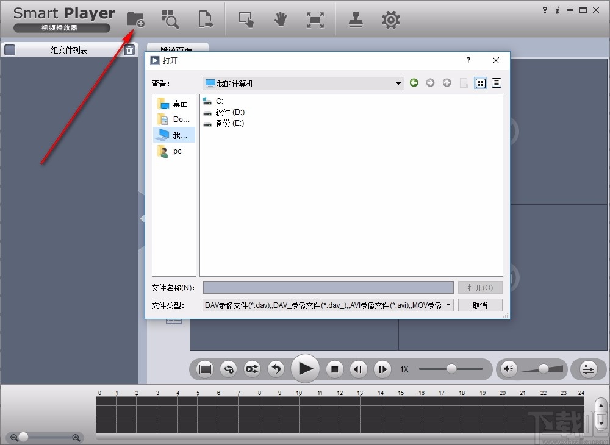
Task: Go back in the open dialog
Action: pyautogui.click(x=414, y=83)
